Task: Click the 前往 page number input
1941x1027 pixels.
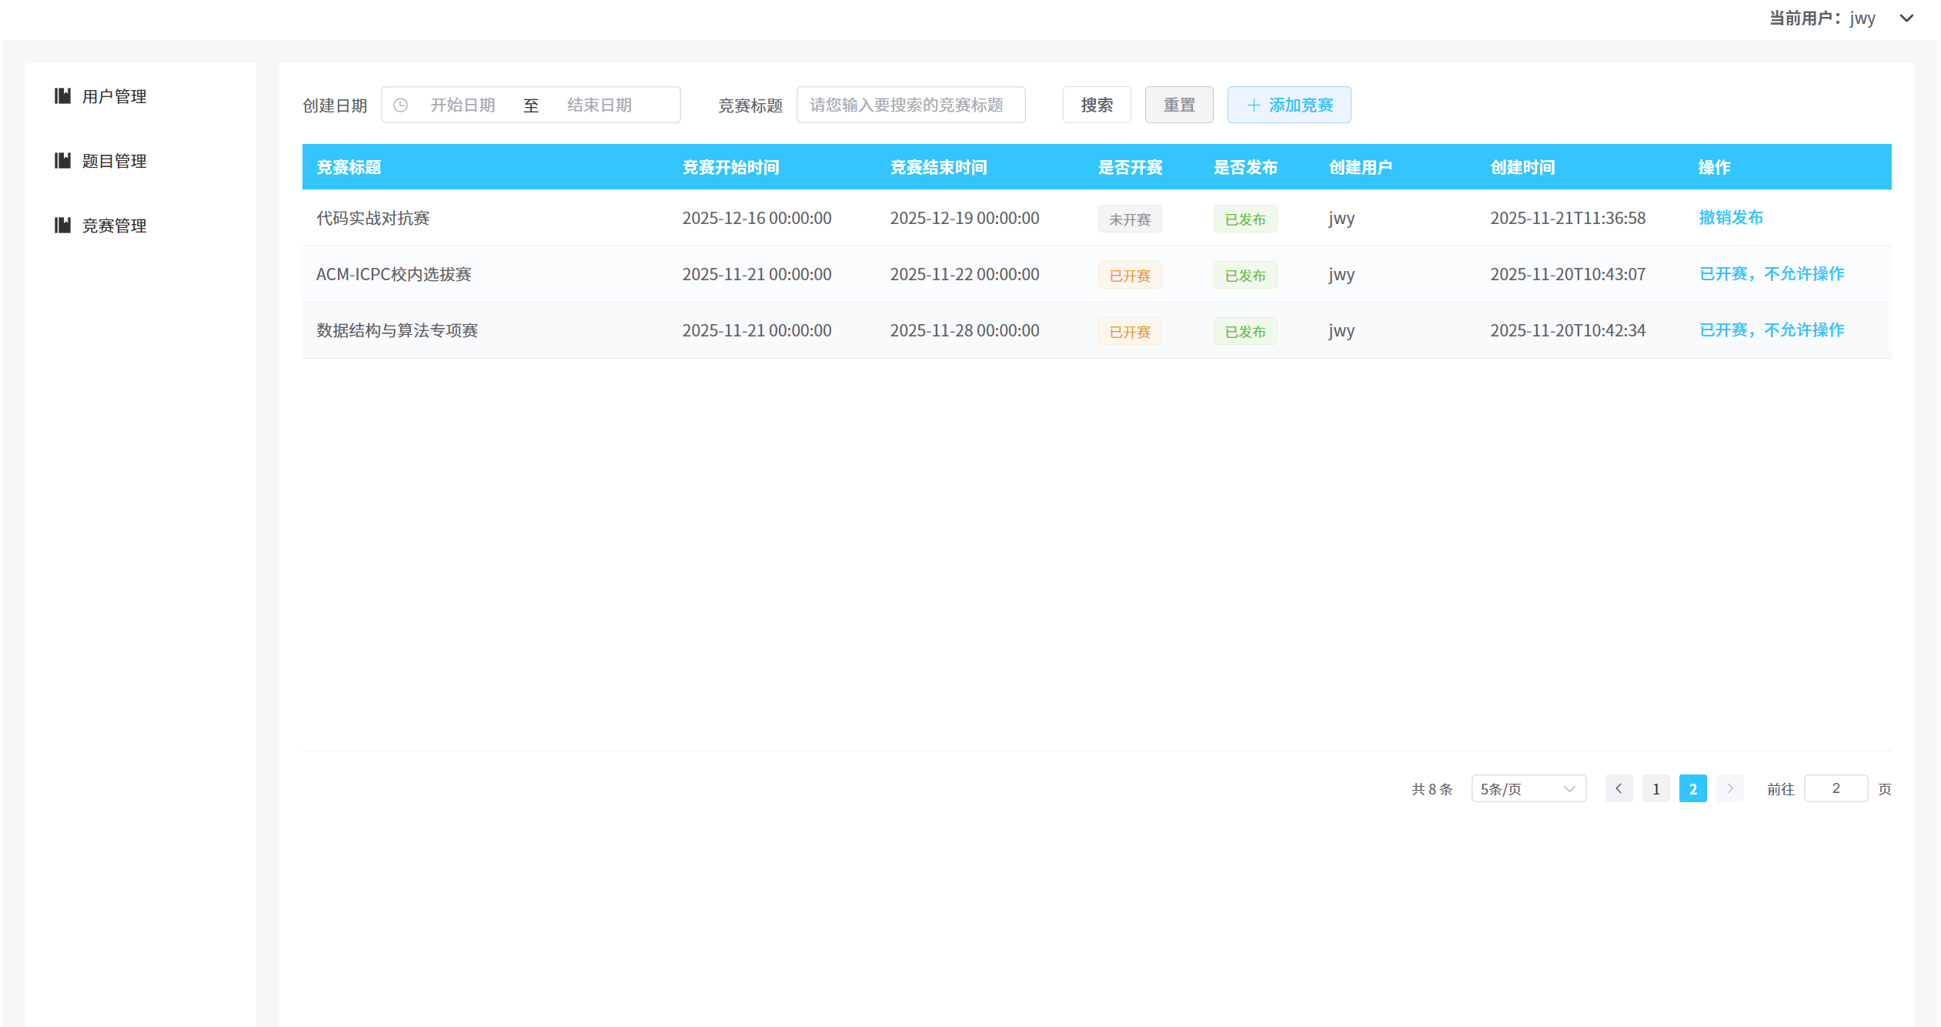Action: click(1835, 788)
